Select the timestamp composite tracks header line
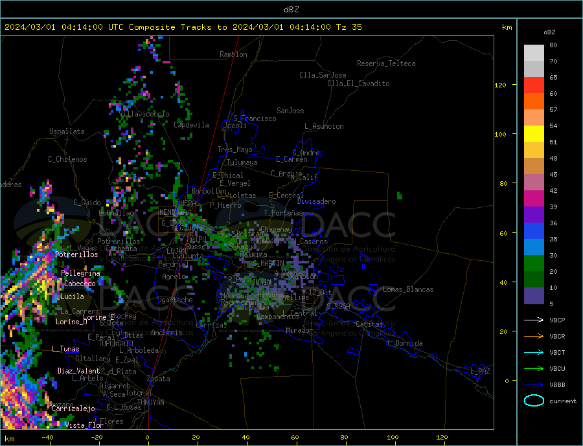The height and width of the screenshot is (446, 583). tap(183, 27)
